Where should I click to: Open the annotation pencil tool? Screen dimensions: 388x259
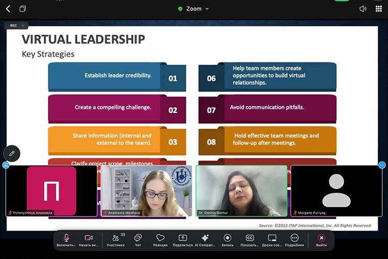[x=12, y=153]
